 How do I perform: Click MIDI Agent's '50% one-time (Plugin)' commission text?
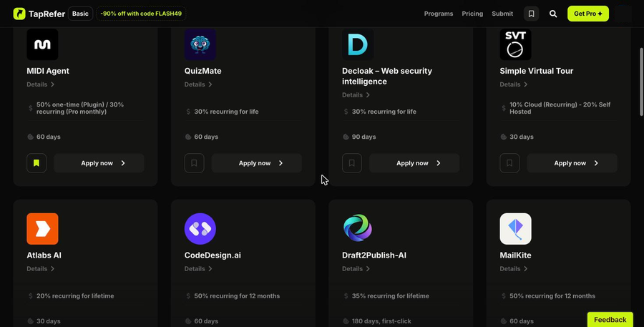pos(80,108)
